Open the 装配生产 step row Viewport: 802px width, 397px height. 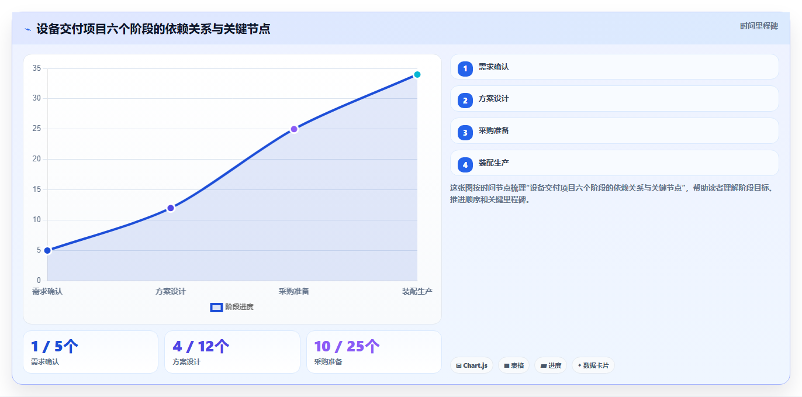pos(614,163)
